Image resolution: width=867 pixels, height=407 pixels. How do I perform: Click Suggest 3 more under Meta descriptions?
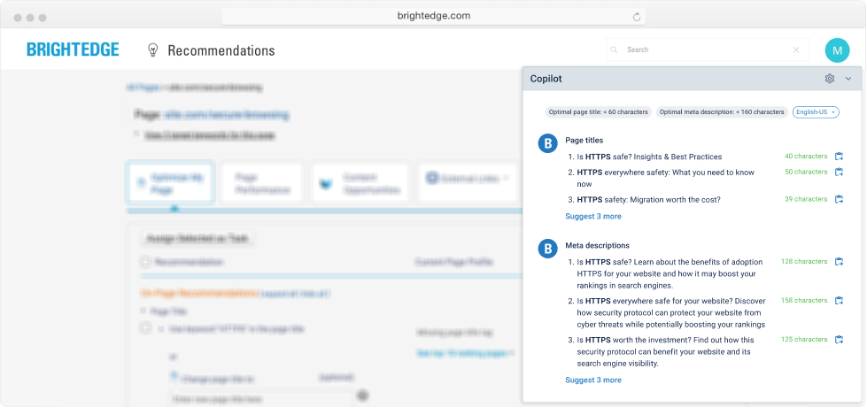point(592,380)
